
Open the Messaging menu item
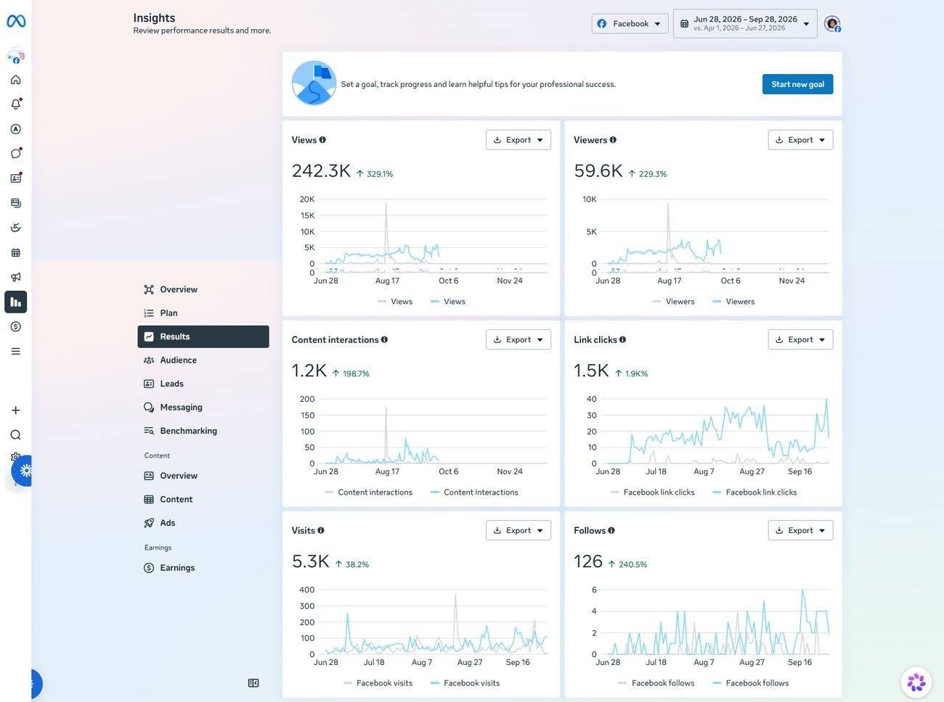point(203,408)
